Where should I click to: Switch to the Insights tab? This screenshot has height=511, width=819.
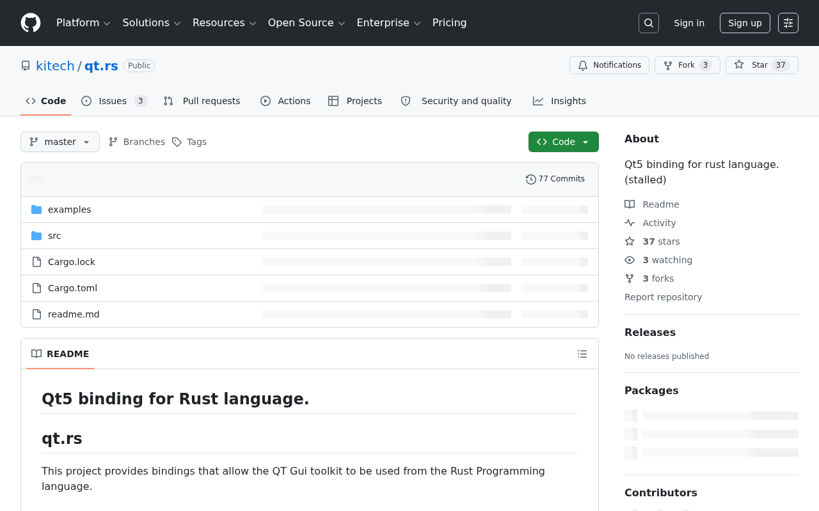[560, 101]
